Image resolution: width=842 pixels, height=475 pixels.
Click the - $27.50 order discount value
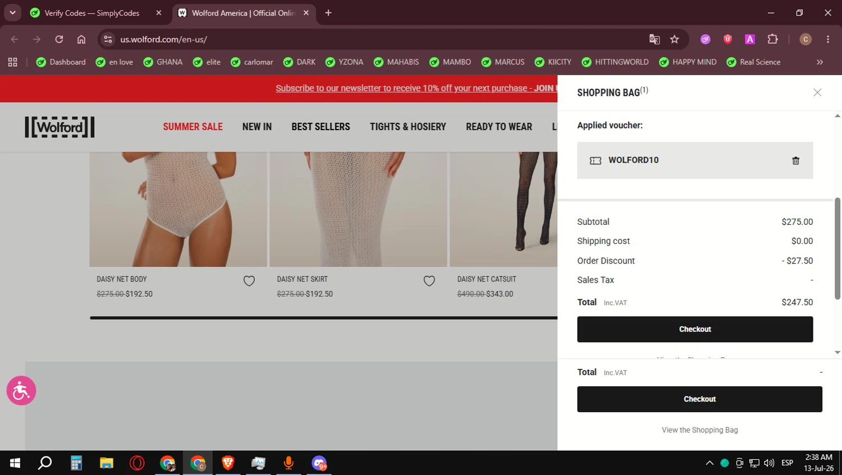797,261
